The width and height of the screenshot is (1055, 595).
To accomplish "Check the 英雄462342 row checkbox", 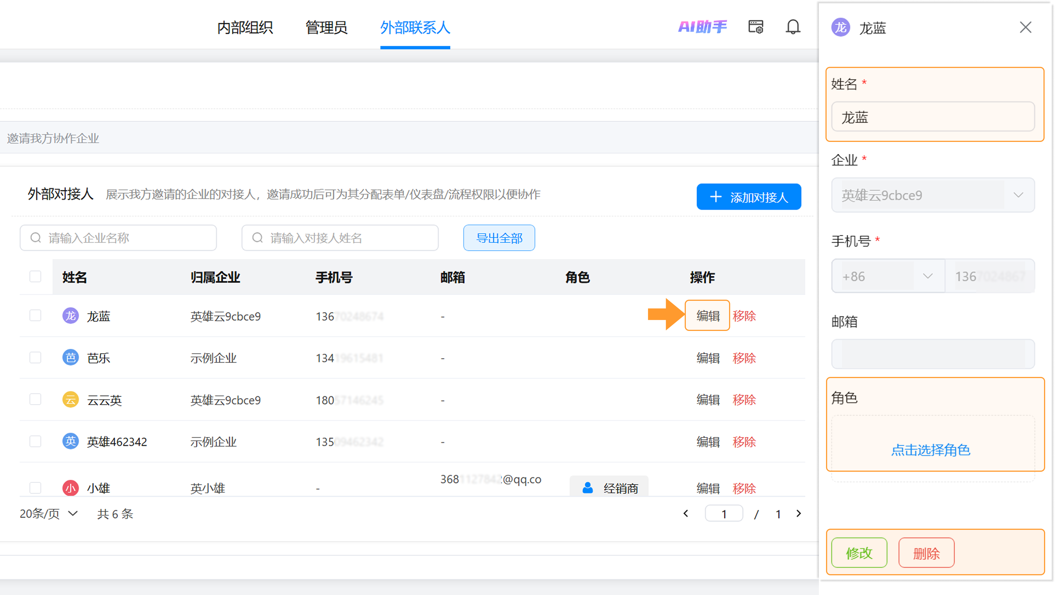I will click(36, 441).
